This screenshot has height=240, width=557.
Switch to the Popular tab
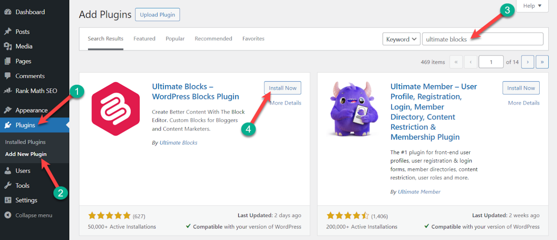point(175,39)
